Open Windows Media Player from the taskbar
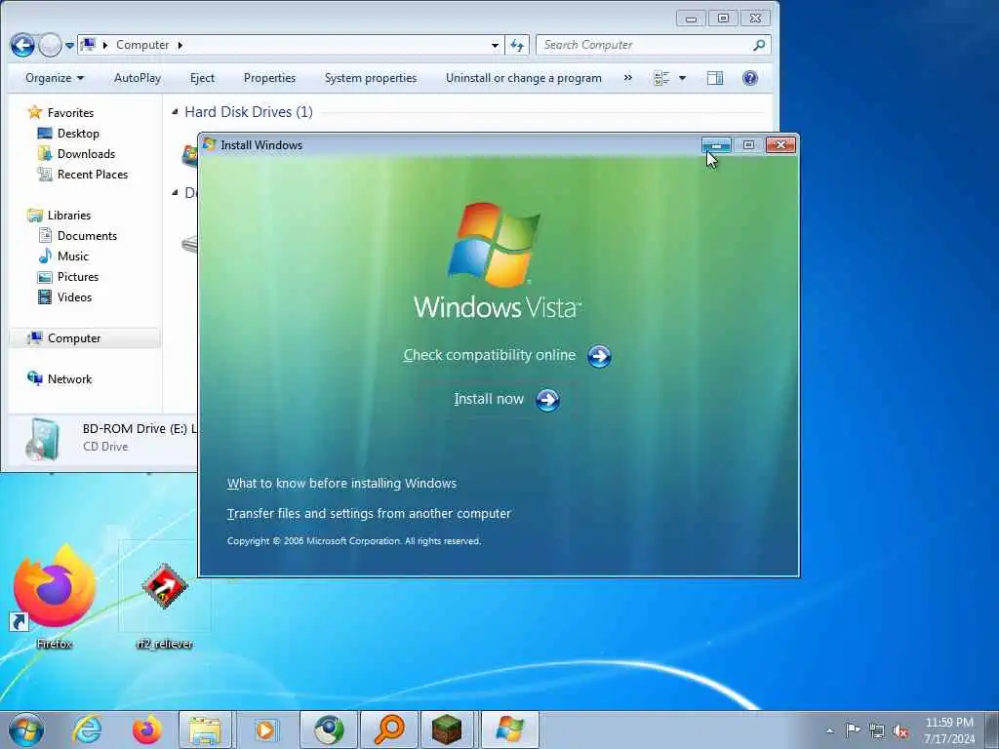Image resolution: width=999 pixels, height=749 pixels. [x=264, y=729]
